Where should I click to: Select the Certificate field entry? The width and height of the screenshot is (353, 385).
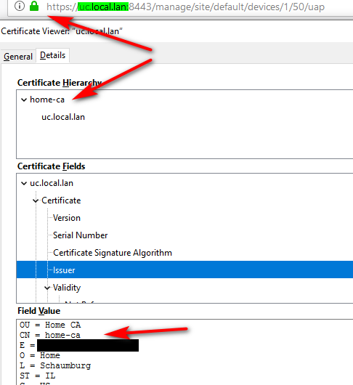(x=61, y=200)
